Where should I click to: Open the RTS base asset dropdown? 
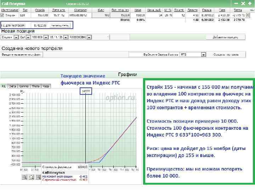point(203,55)
